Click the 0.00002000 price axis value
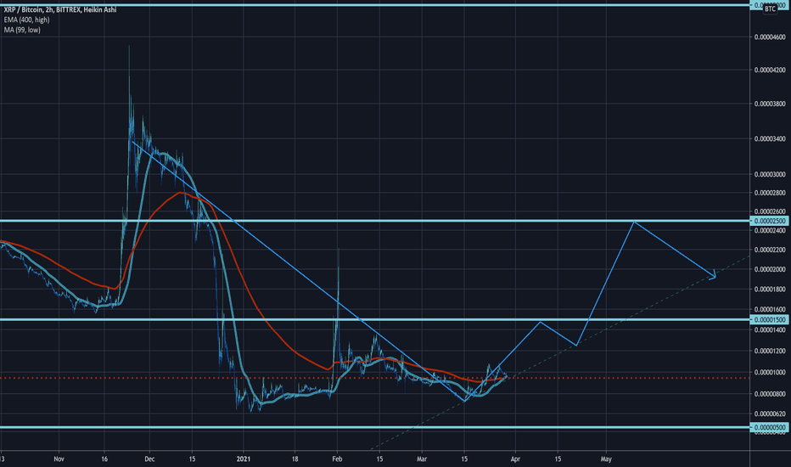The width and height of the screenshot is (791, 467). pos(770,269)
